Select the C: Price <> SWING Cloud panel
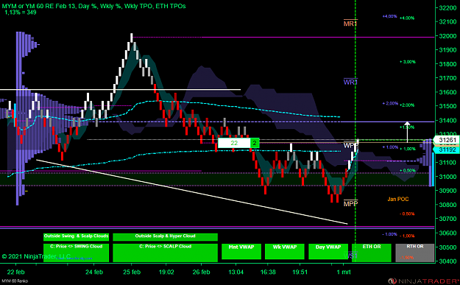Screen dimensions: 460x285 76,253
